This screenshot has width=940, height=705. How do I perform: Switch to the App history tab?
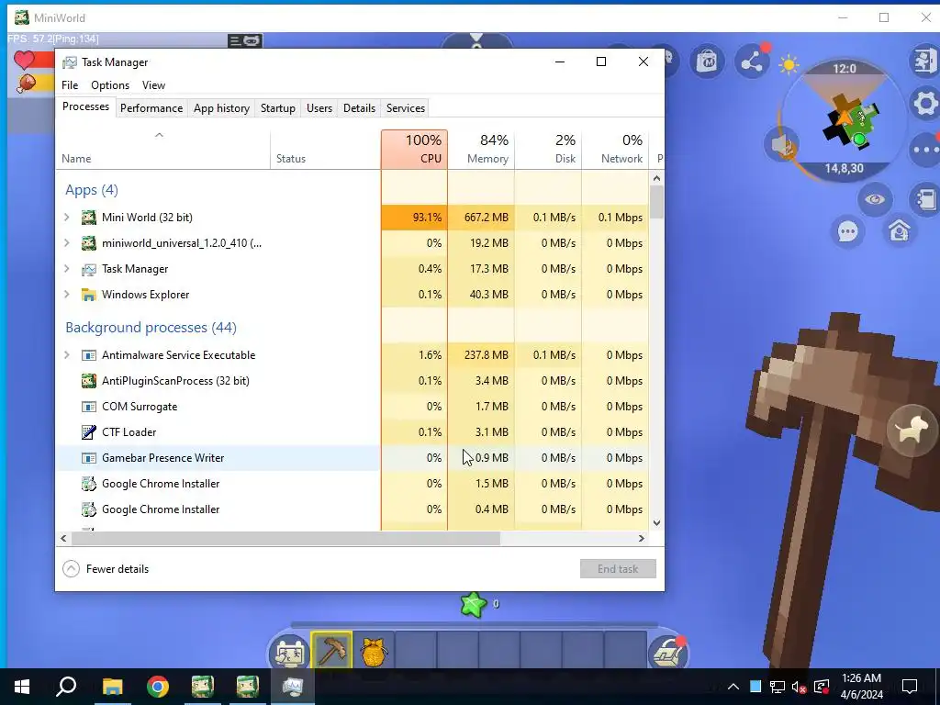(x=221, y=108)
